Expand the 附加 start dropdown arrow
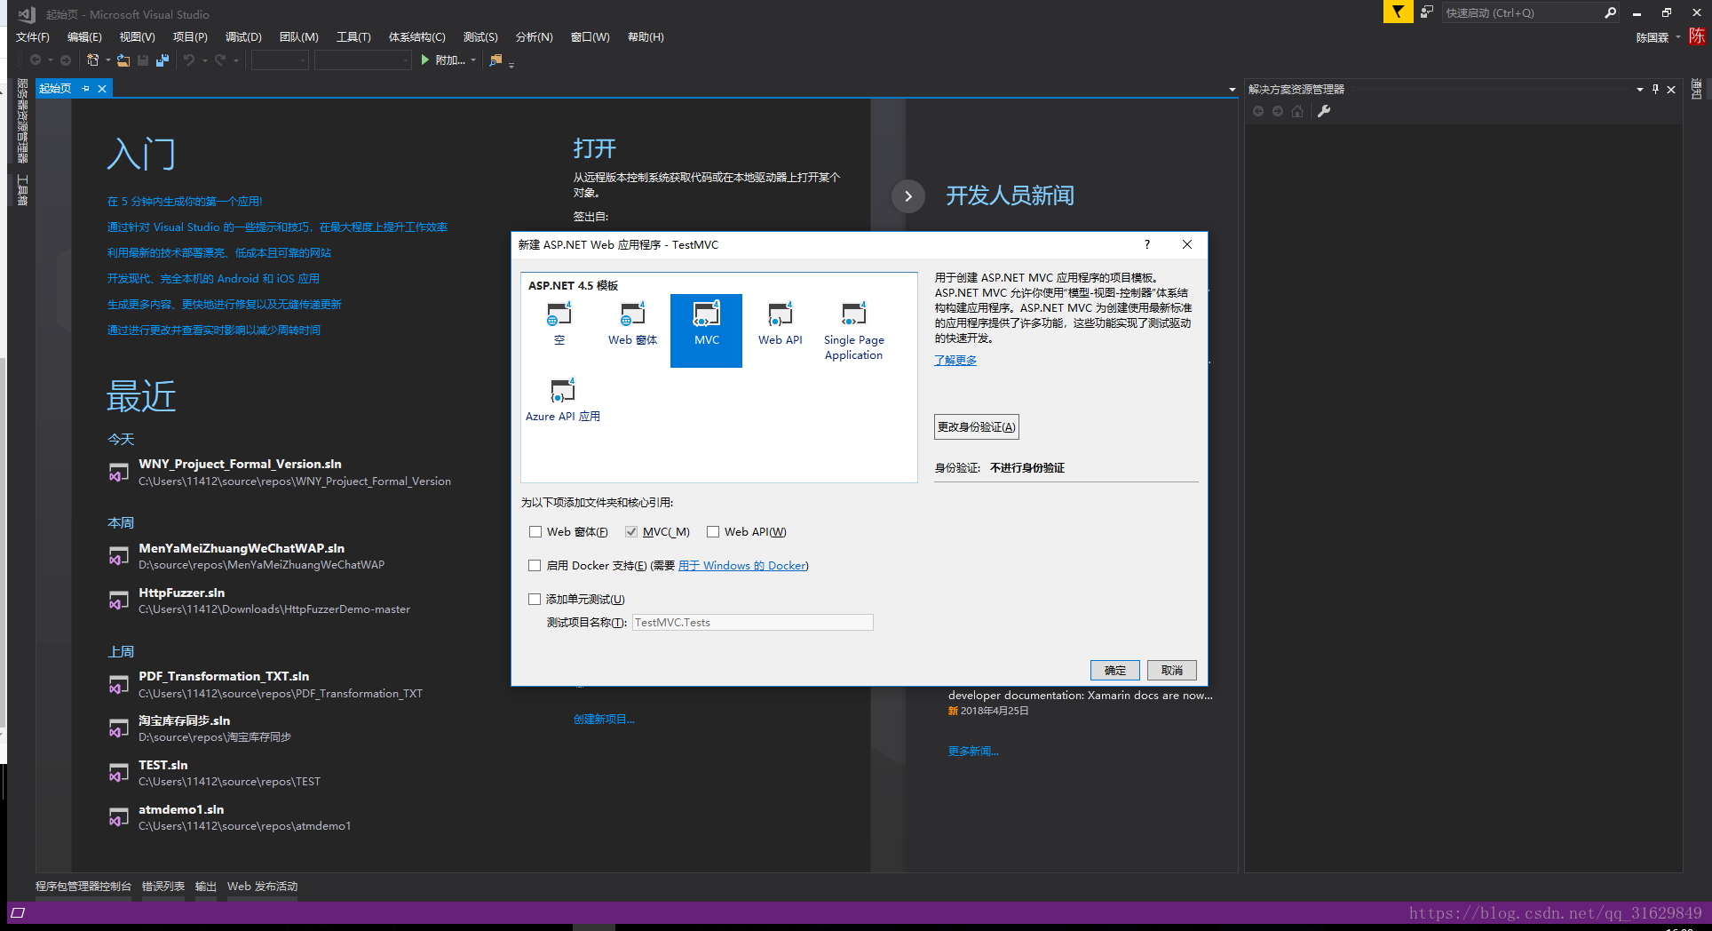Viewport: 1712px width, 931px height. [x=473, y=60]
